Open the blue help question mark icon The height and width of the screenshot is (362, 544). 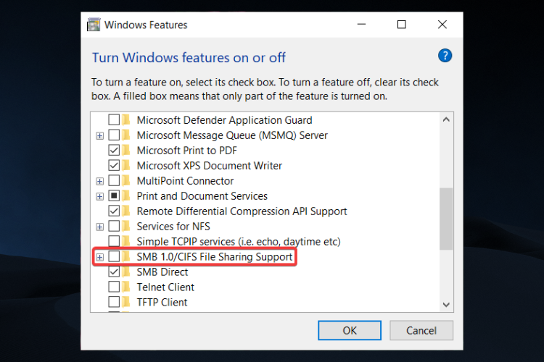pos(445,56)
